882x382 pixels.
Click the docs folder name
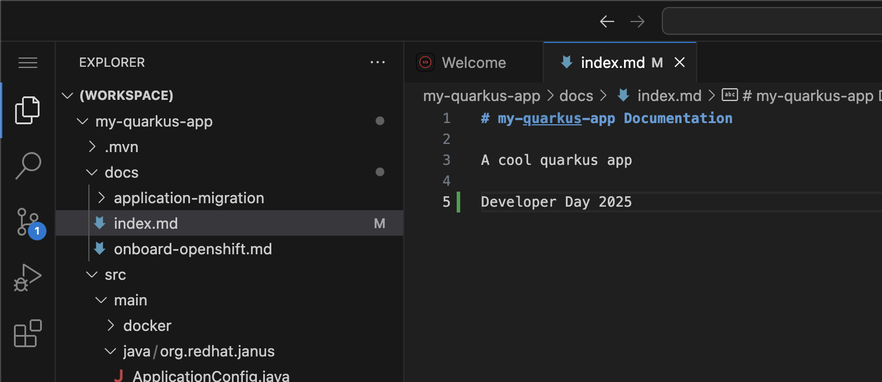click(121, 172)
